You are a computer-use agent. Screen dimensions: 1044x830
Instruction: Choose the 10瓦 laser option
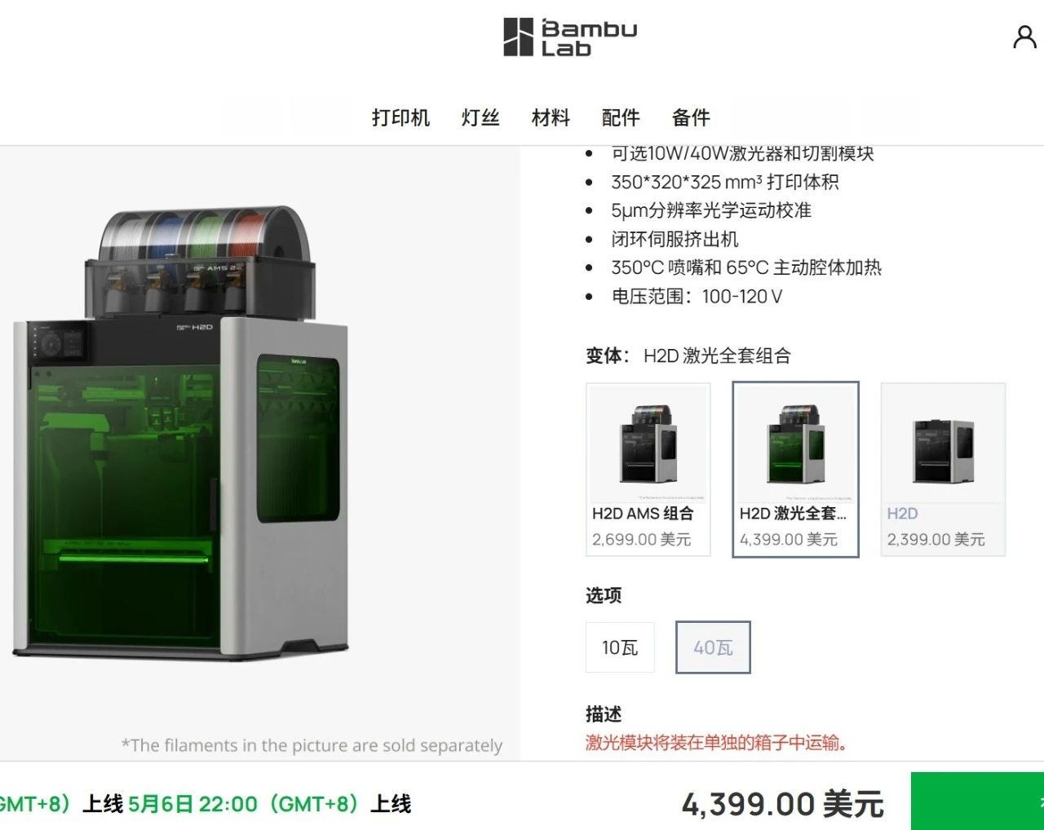click(620, 647)
